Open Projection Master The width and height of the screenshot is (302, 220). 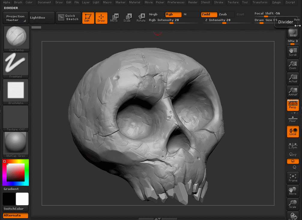(16, 18)
